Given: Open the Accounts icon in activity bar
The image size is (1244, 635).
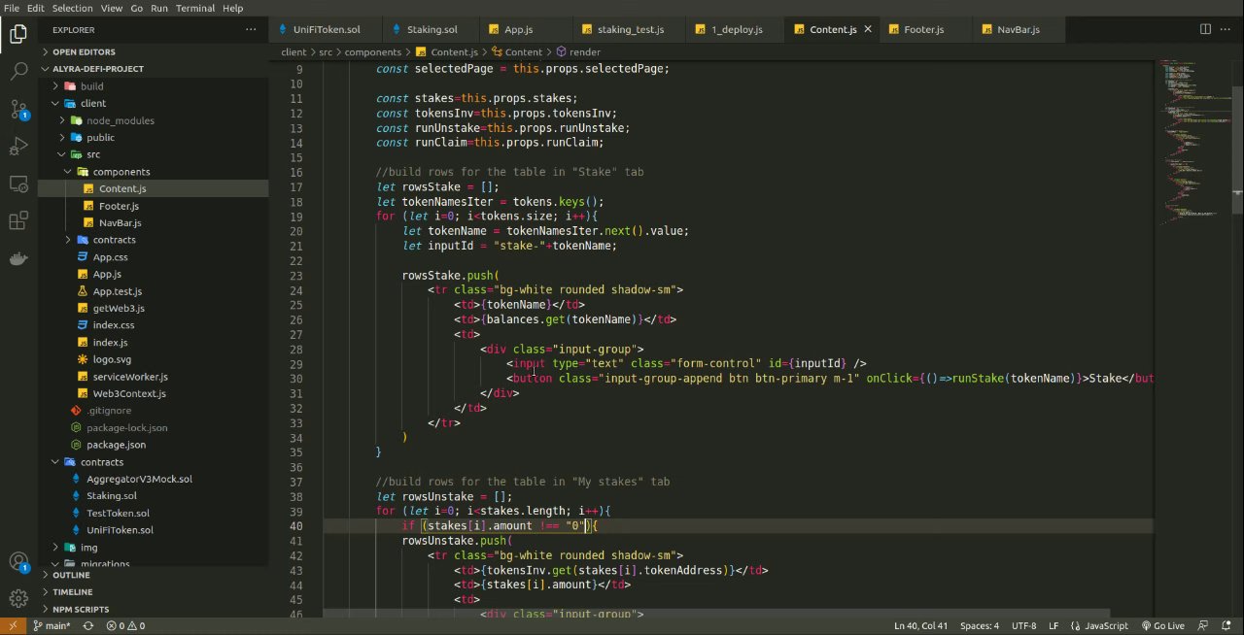Looking at the screenshot, I should pyautogui.click(x=18, y=561).
